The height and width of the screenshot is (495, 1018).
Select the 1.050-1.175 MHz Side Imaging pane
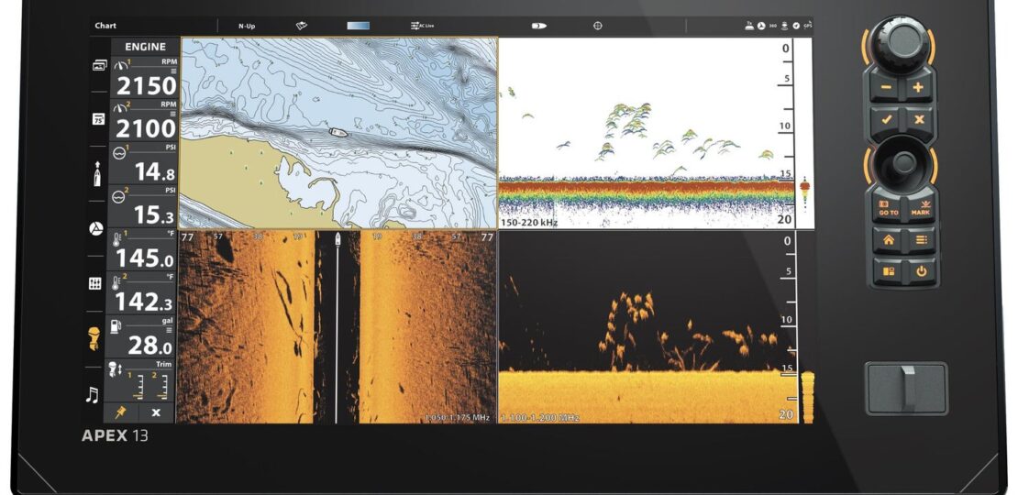(337, 327)
